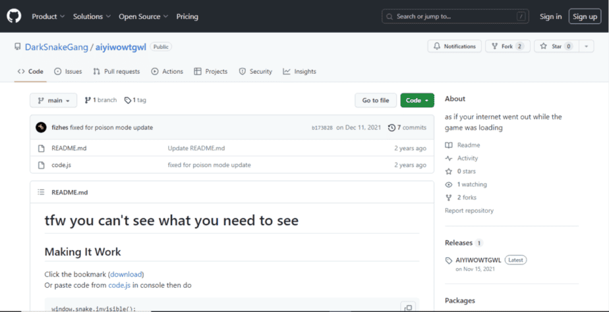Switch to the Issues tab
Viewport: 609px width, 312px height.
coord(68,71)
